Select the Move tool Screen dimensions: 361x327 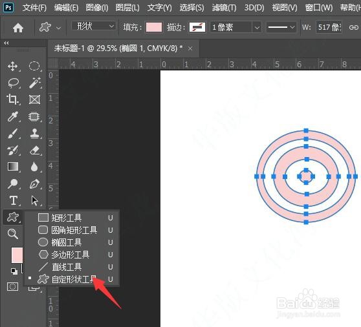point(13,67)
